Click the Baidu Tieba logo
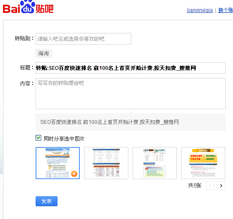 point(28,7)
